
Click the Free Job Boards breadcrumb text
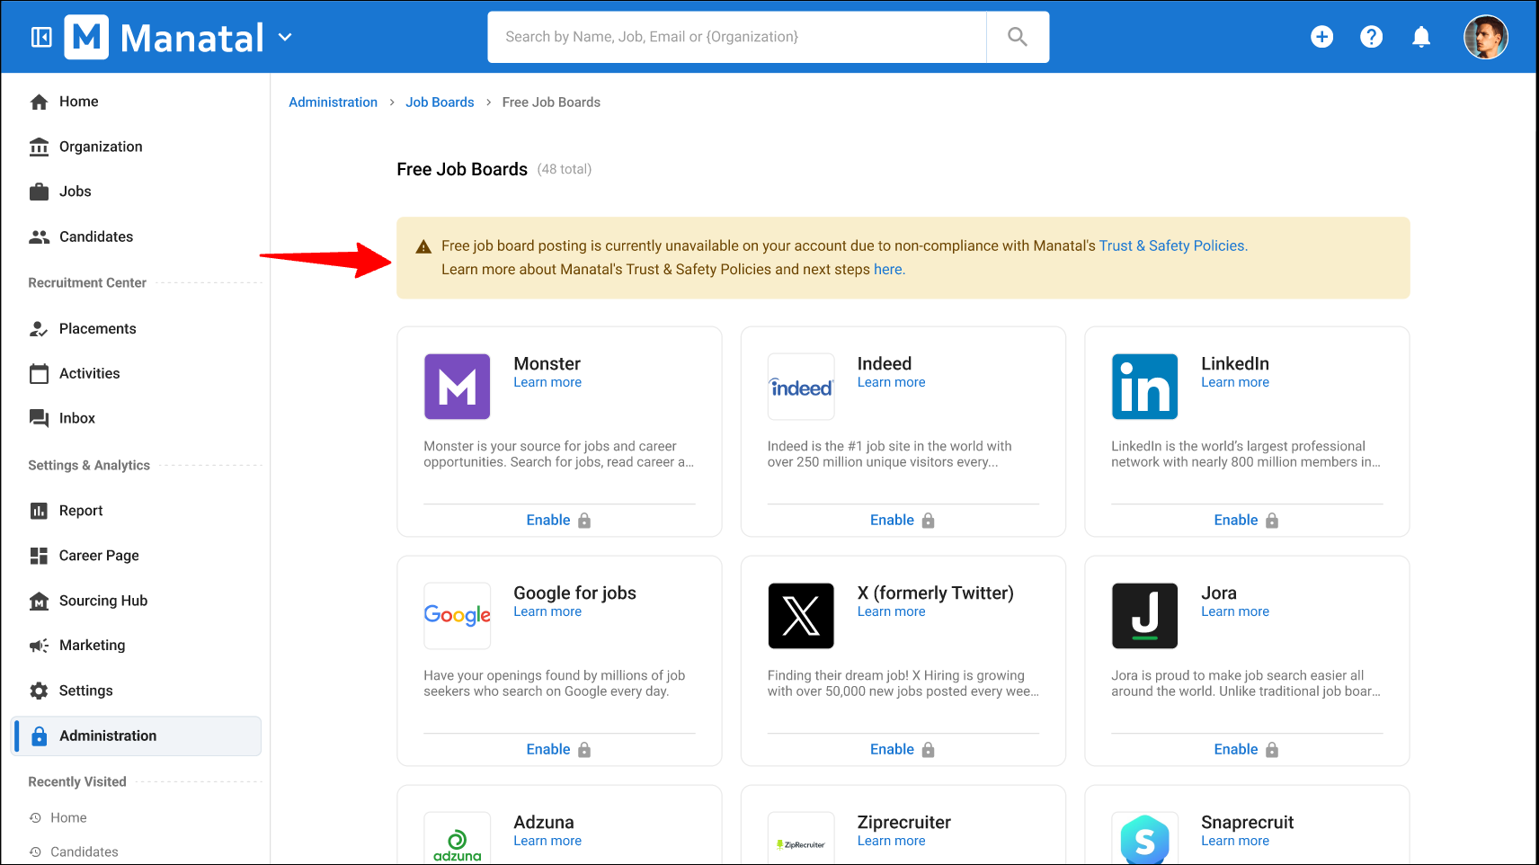click(x=551, y=103)
